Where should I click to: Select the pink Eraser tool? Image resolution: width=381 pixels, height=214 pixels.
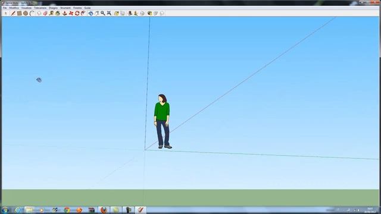click(45, 13)
